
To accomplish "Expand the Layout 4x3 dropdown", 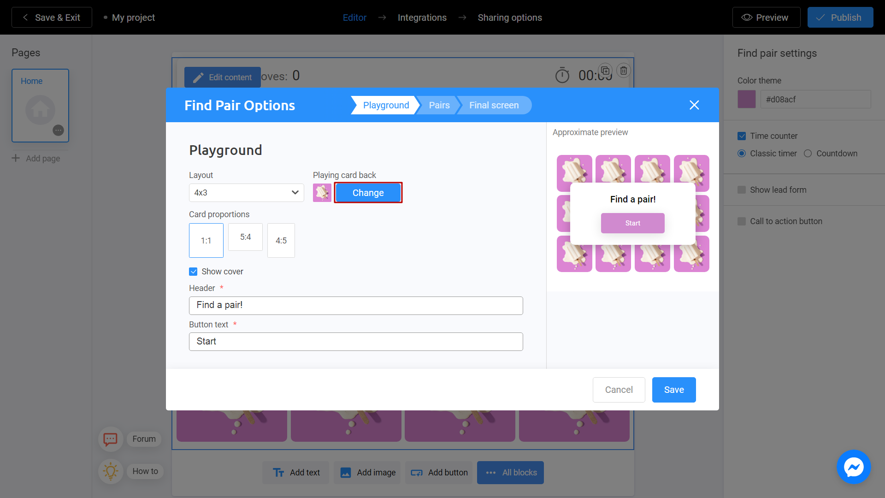I will pos(246,193).
